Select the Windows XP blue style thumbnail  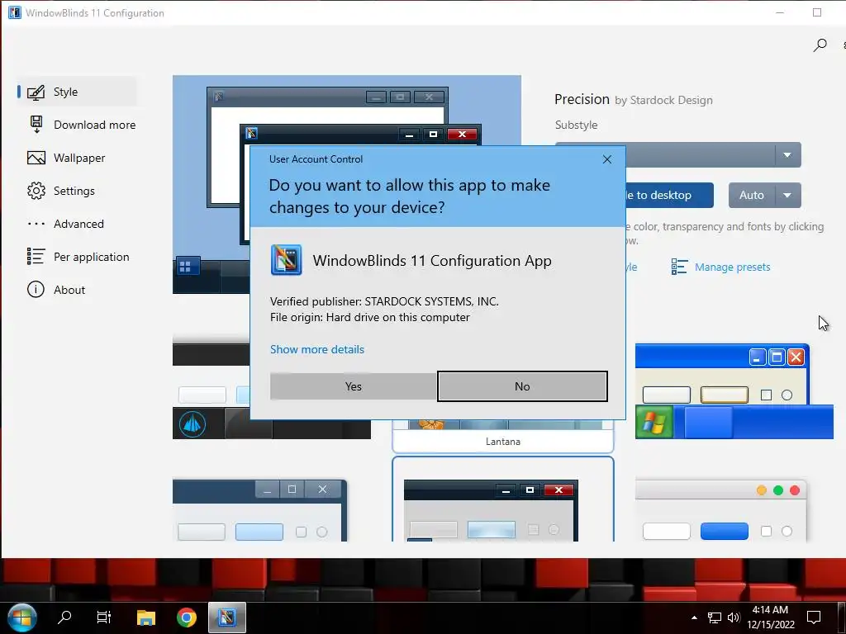click(x=734, y=391)
